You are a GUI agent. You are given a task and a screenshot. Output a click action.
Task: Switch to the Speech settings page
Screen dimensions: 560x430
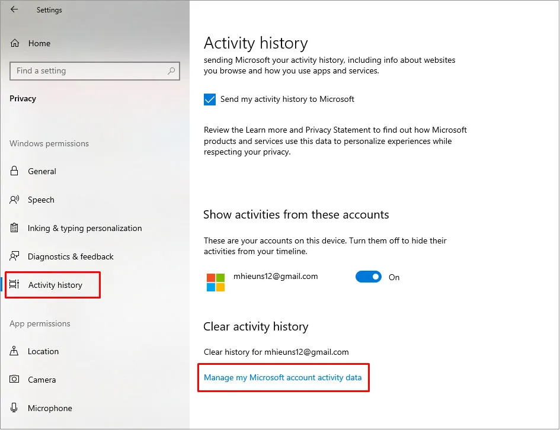point(42,200)
